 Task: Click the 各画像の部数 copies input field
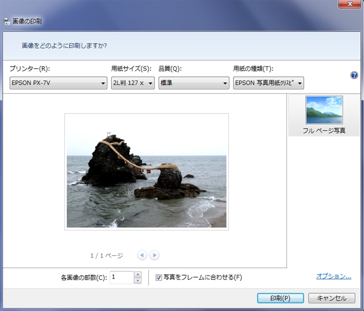[x=122, y=277]
